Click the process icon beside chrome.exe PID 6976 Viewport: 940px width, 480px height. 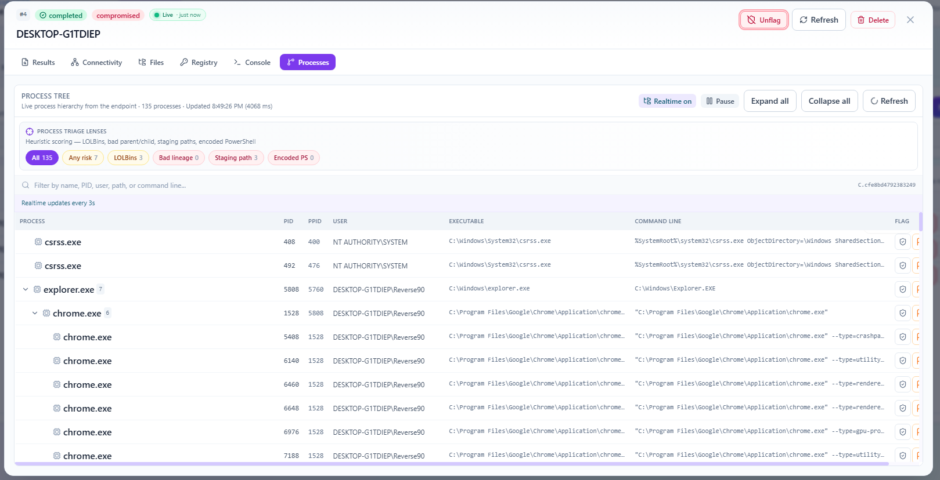[x=56, y=432]
